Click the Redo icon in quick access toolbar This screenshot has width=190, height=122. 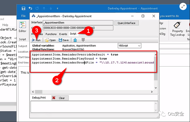click(37, 8)
